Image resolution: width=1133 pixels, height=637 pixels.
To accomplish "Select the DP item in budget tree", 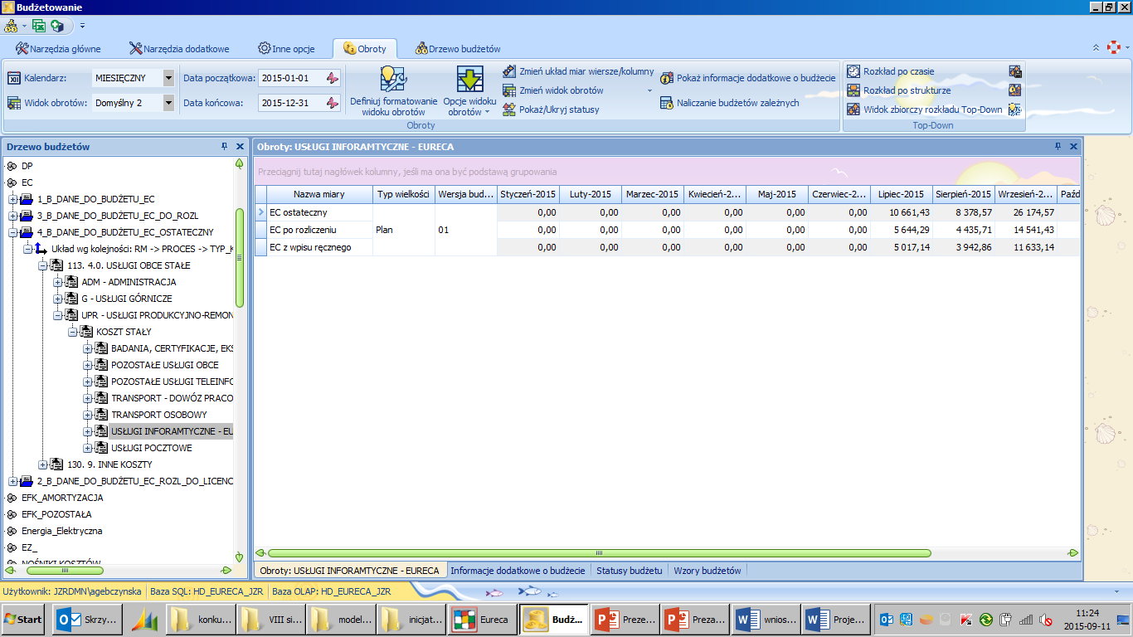I will pyautogui.click(x=27, y=166).
